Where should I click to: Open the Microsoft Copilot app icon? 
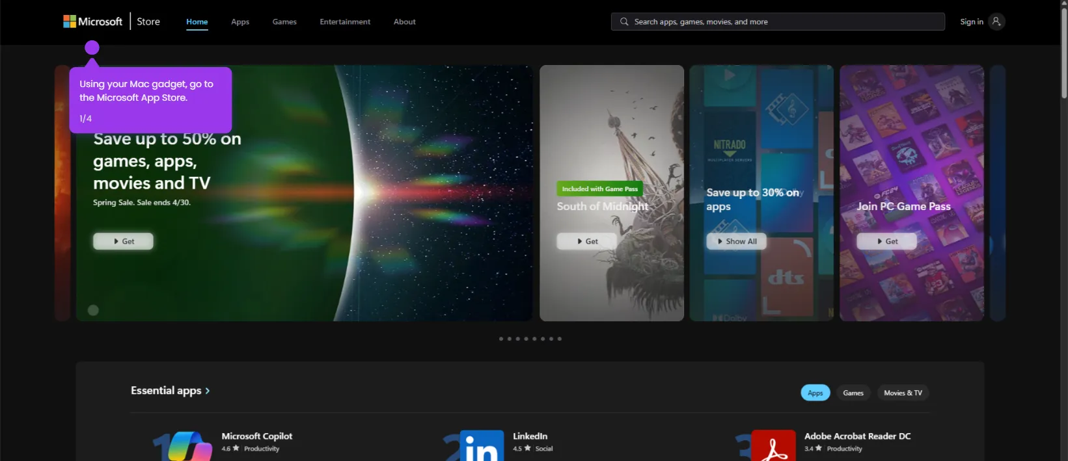(x=190, y=446)
